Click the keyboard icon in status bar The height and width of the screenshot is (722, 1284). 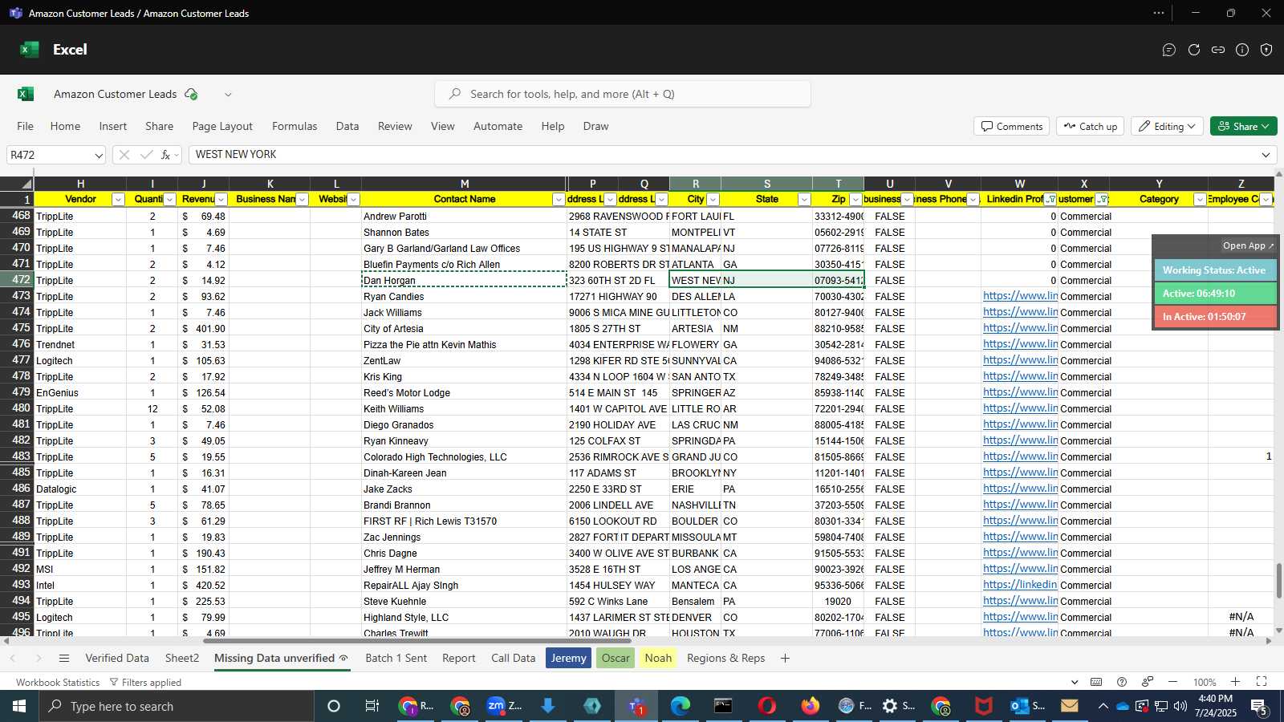pos(1096,682)
